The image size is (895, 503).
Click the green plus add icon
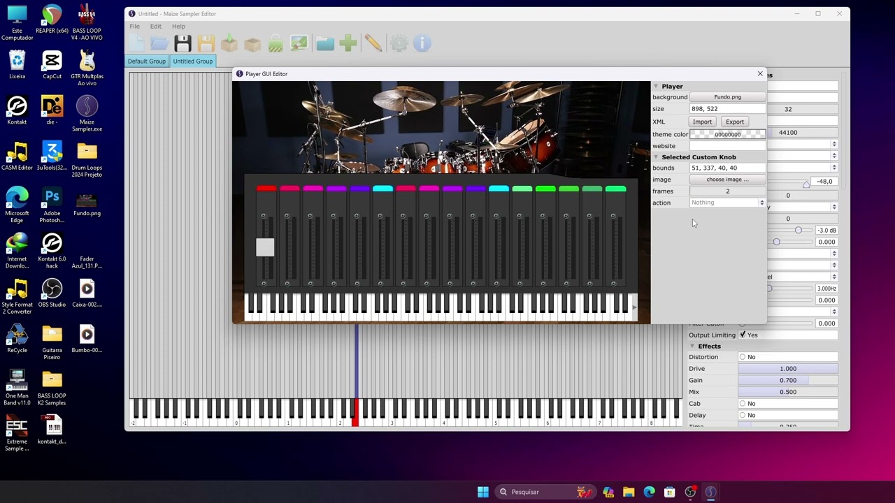[348, 43]
